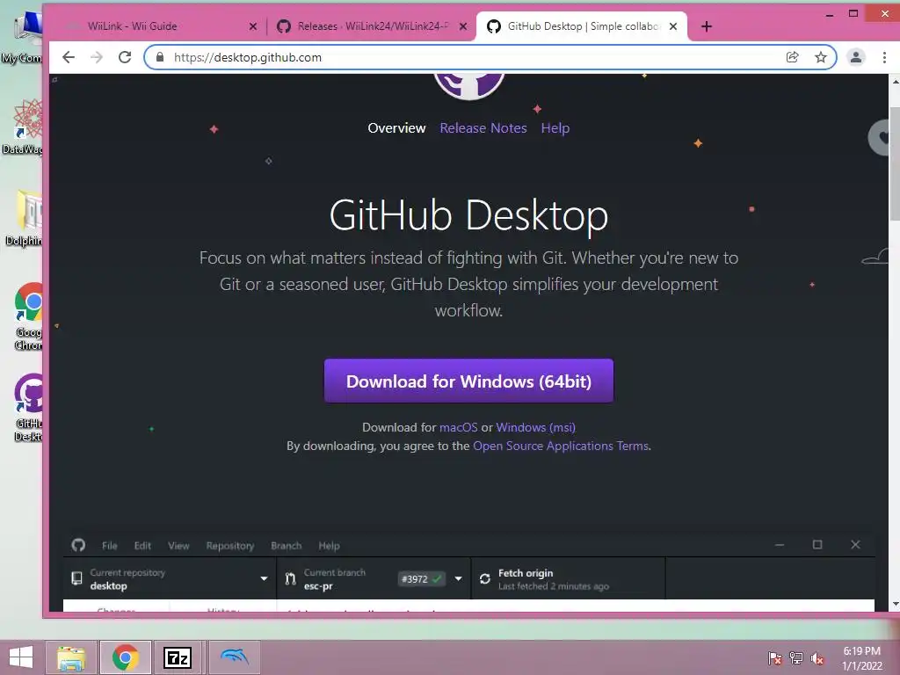900x675 pixels.
Task: Switch to the WiiLink - Wii Guide tab
Action: point(155,26)
